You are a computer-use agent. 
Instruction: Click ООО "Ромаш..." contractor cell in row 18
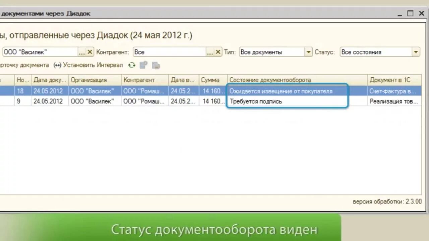tap(145, 91)
